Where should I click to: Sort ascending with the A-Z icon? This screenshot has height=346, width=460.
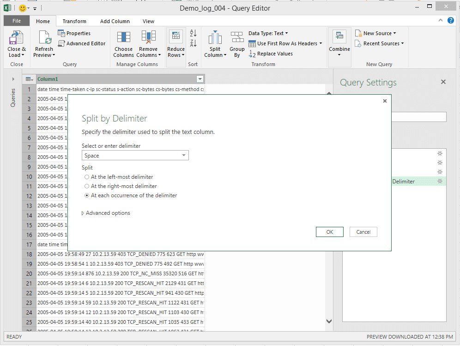193,33
